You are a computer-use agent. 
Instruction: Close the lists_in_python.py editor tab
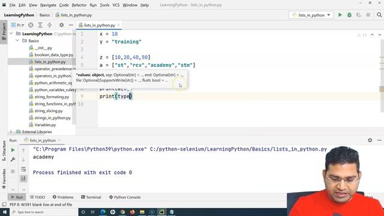point(119,25)
